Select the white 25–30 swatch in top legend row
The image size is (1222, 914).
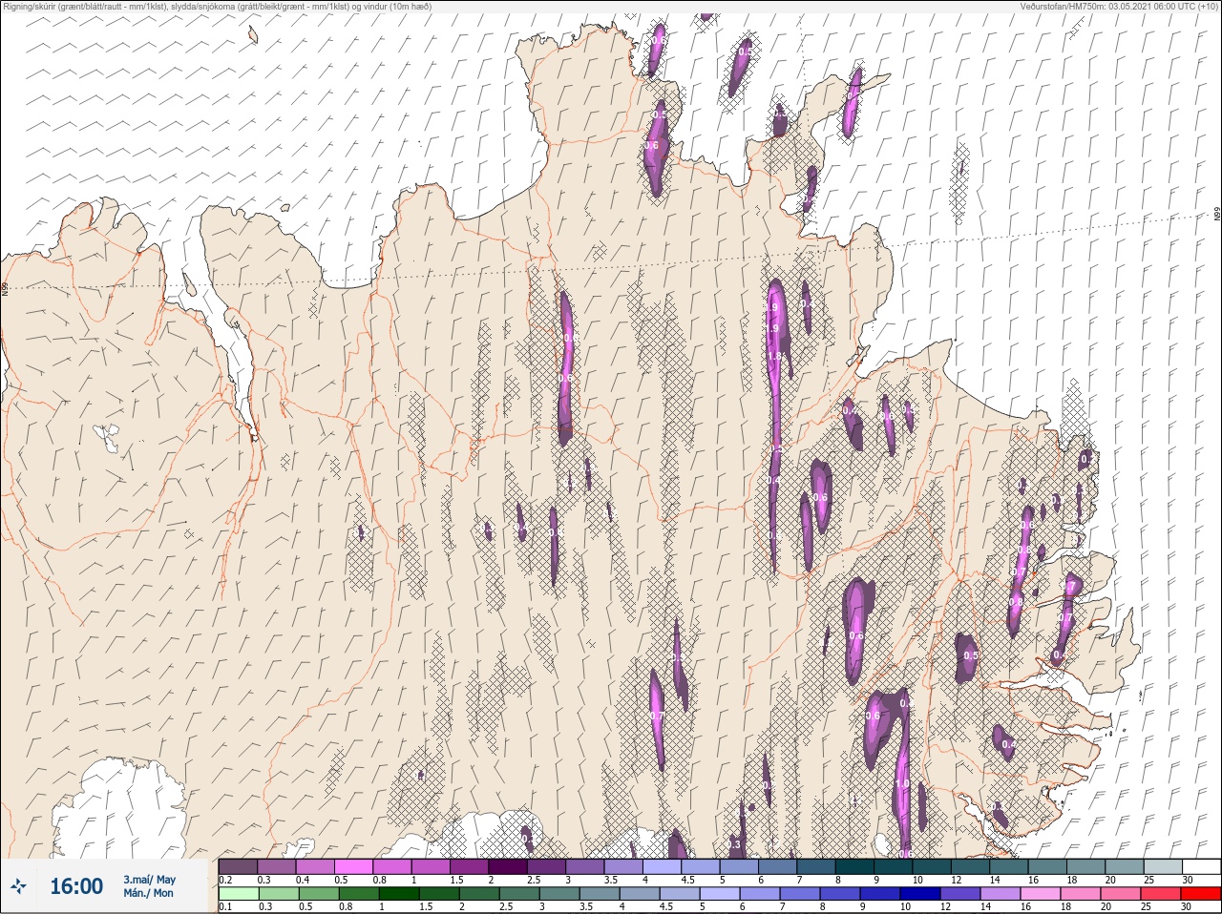coord(1201,866)
